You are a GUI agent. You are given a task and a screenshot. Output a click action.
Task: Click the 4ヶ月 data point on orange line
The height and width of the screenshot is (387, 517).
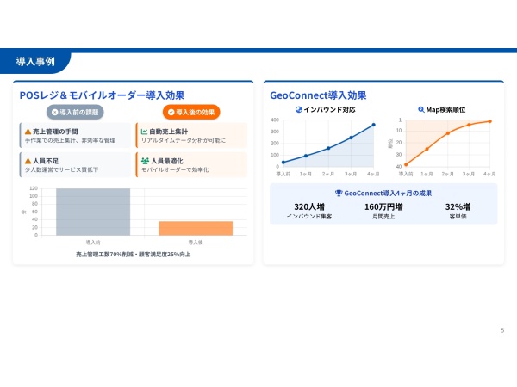pos(490,121)
